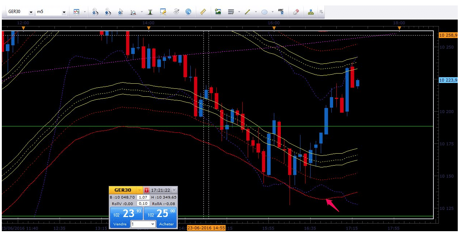Select the line drawing tool
Screen dimensions: 469x250
[247, 12]
